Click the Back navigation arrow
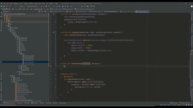Image resolution: width=193 pixels, height=108 pixels. point(10,6)
